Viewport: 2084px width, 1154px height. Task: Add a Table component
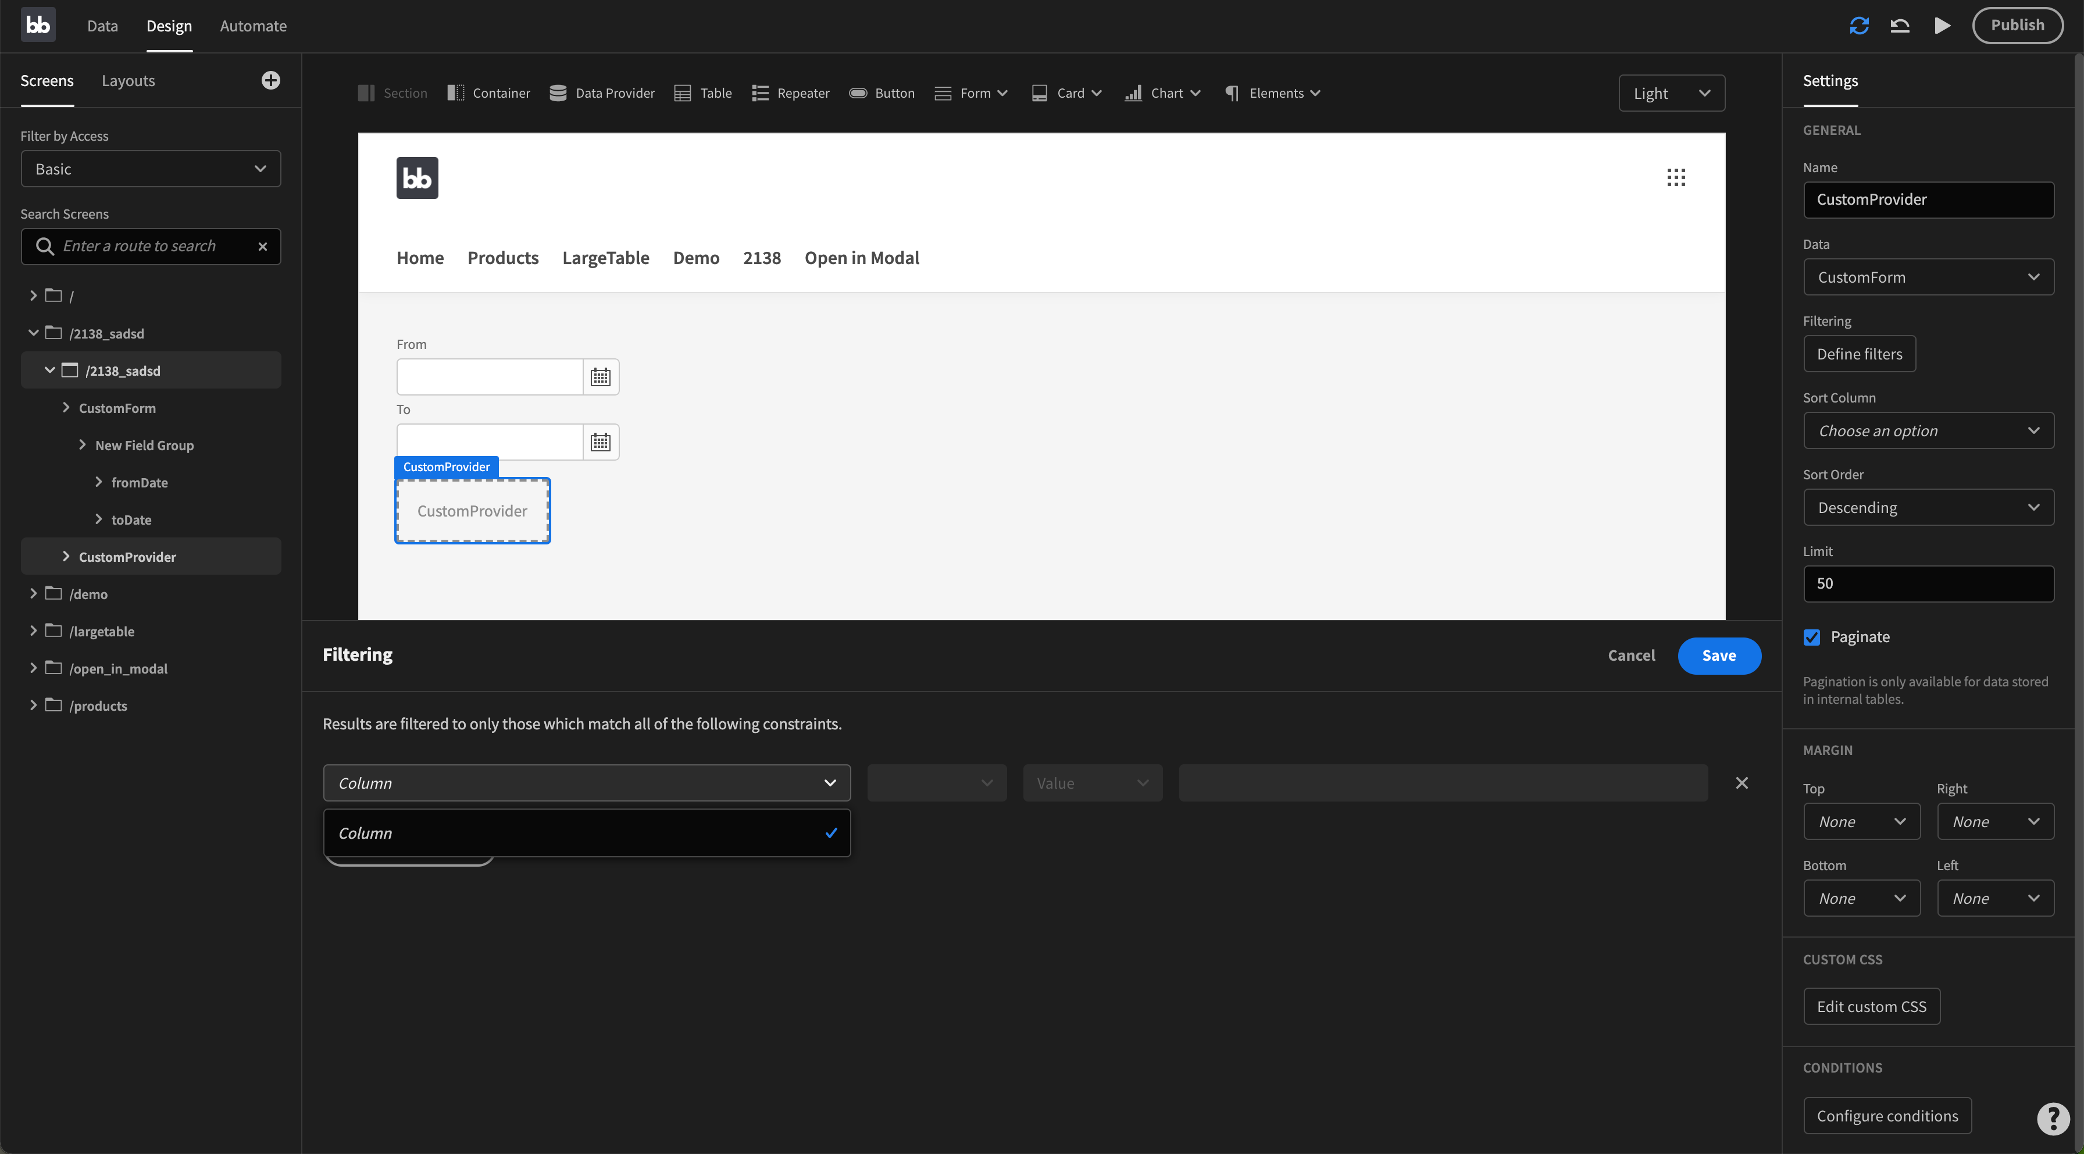tap(702, 92)
